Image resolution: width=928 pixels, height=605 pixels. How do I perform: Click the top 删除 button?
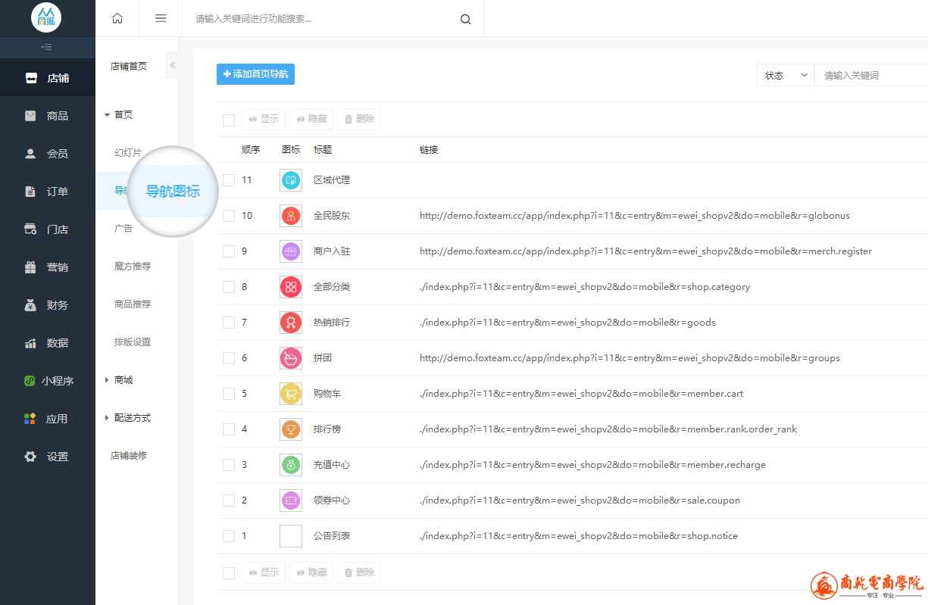[x=358, y=119]
